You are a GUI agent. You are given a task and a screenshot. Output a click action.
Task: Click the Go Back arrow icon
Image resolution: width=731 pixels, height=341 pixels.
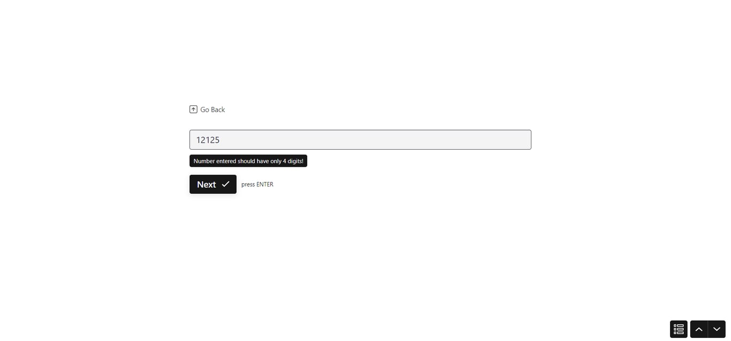point(193,109)
